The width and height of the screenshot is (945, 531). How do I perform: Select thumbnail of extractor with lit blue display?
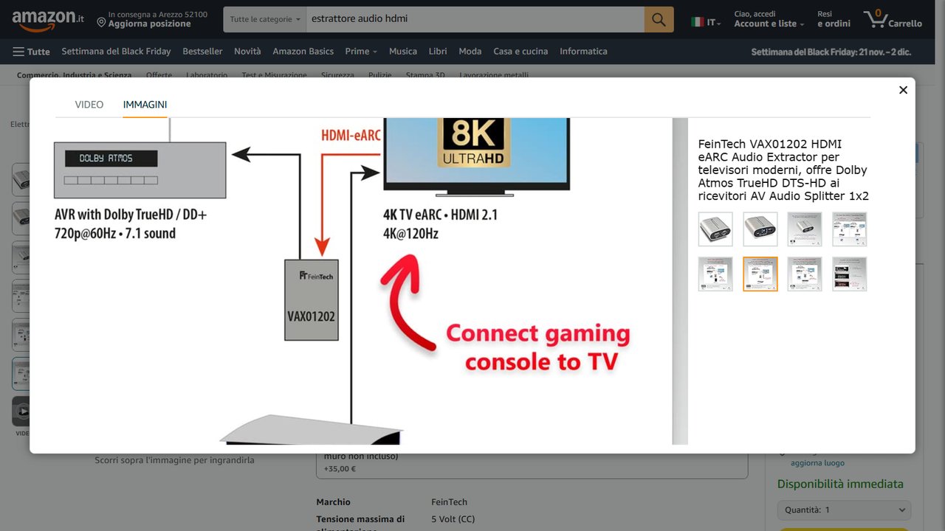point(760,229)
